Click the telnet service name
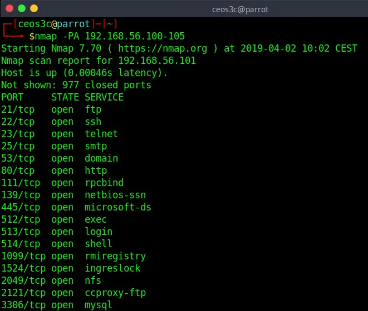Screen dimensions: 368x311 click(101, 134)
